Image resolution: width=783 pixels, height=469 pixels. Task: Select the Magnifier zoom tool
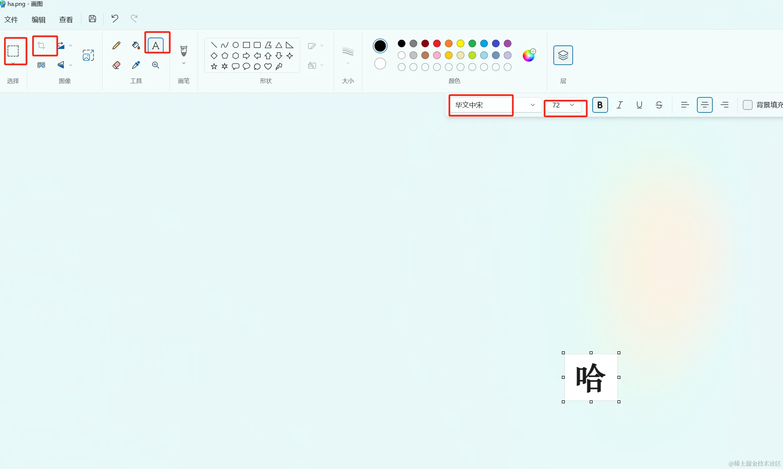156,65
